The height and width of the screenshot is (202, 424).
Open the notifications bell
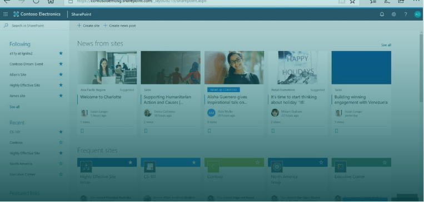tap(382, 14)
